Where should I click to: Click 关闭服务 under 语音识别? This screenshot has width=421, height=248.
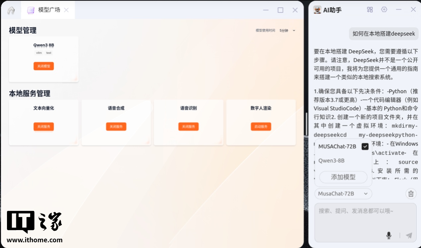(189, 126)
